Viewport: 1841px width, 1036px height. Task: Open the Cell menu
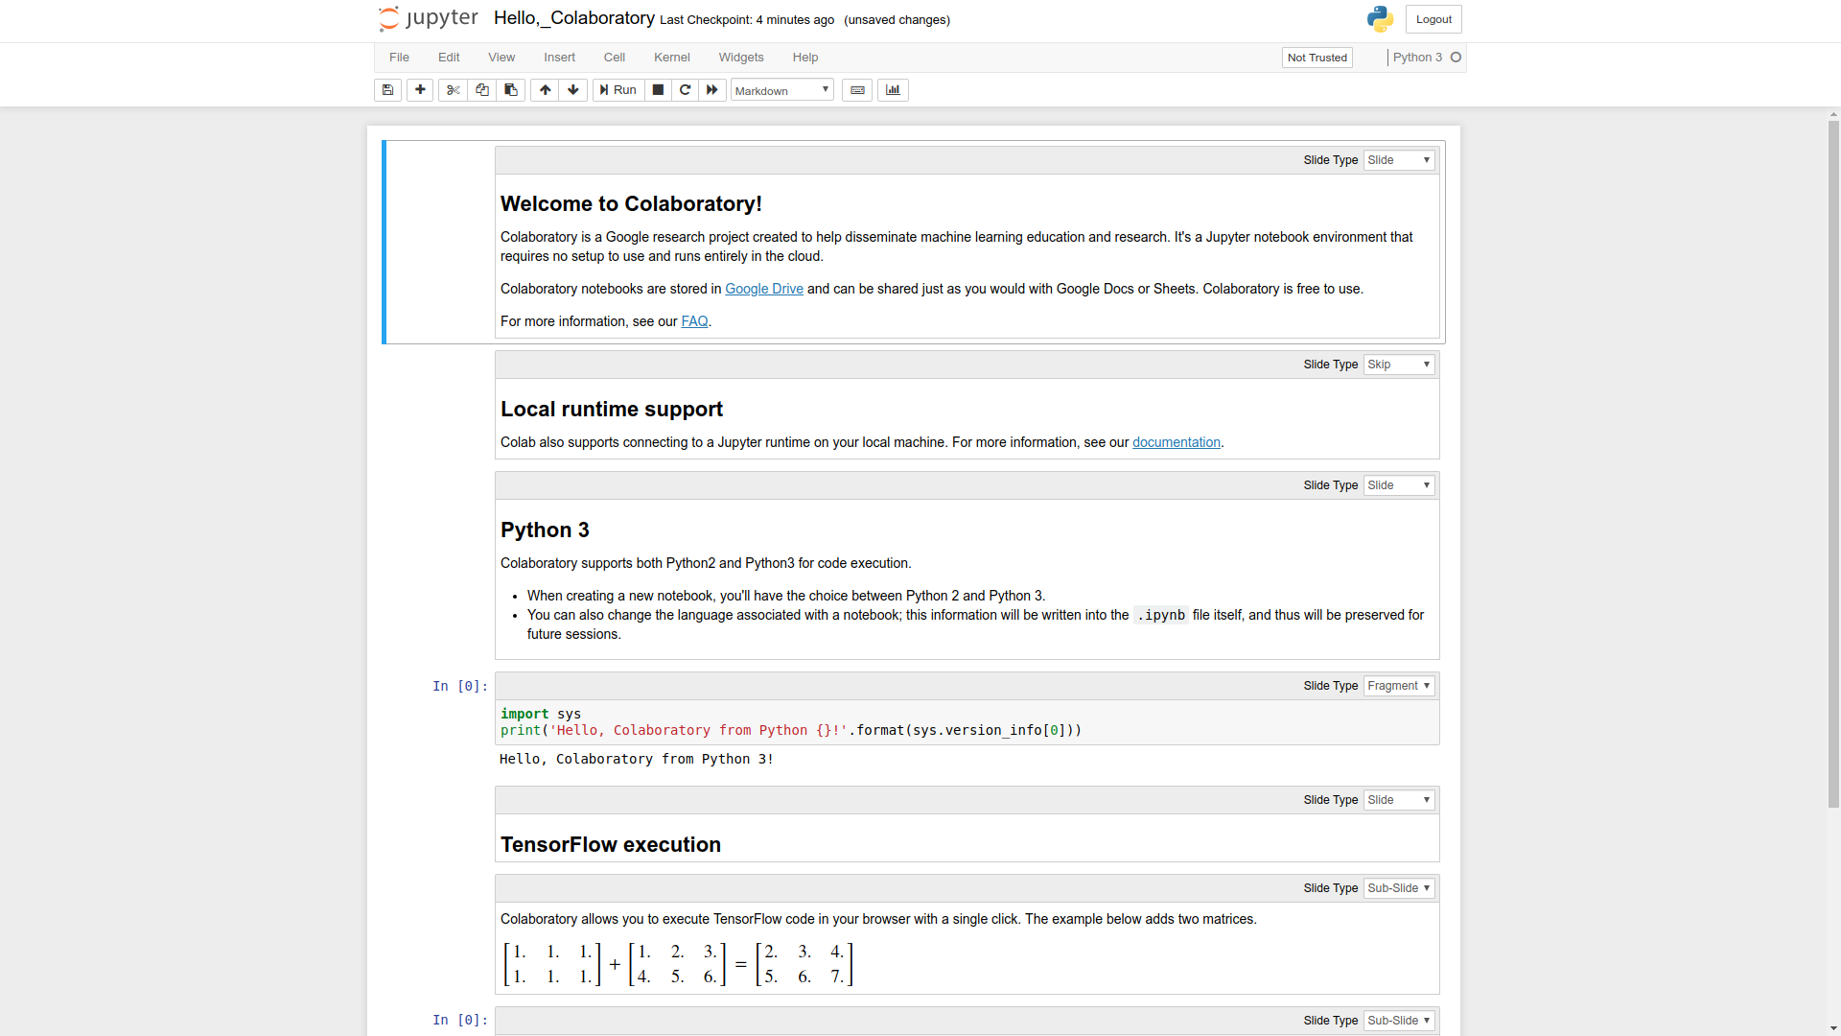tap(614, 57)
